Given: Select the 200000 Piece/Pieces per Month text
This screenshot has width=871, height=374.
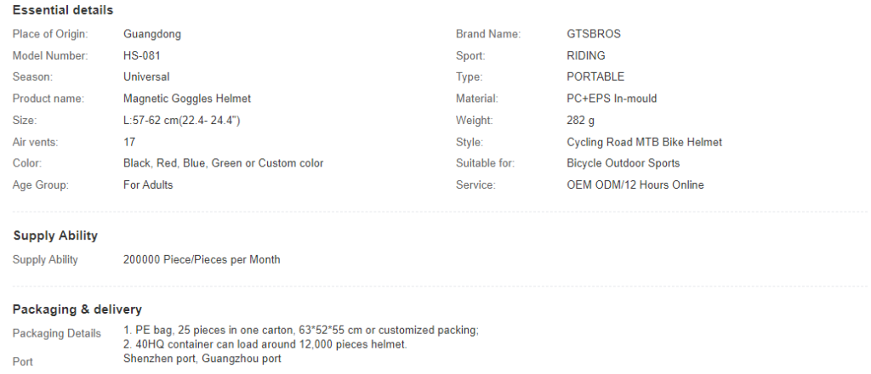Looking at the screenshot, I should coord(201,260).
